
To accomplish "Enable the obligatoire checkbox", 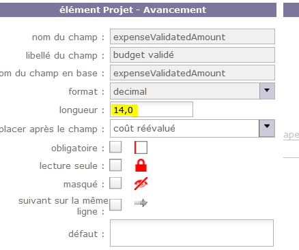I will click(115, 147).
